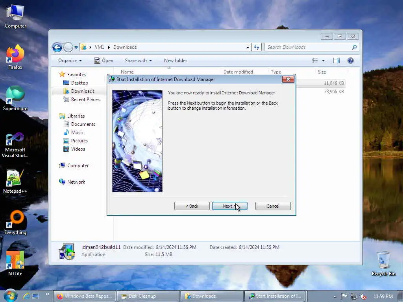
Task: Click Open in Explorer toolbar
Action: [x=104, y=61]
